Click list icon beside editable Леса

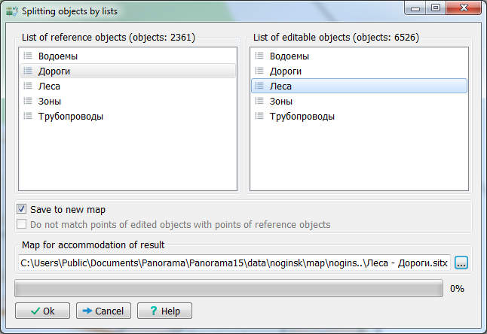[259, 86]
